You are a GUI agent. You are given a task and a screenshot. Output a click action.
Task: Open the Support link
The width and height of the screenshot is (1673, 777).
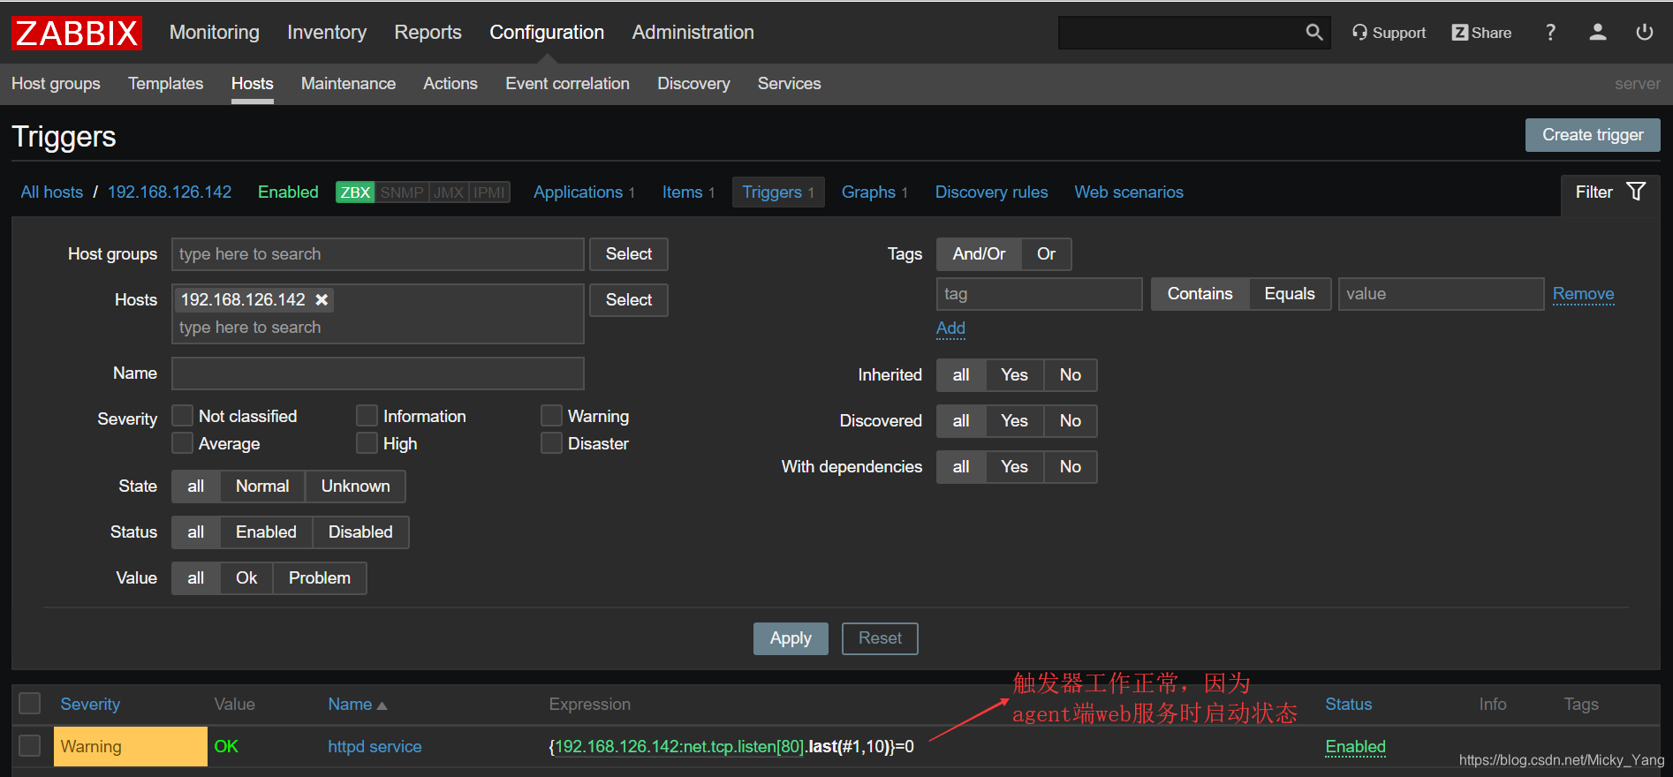coord(1389,33)
